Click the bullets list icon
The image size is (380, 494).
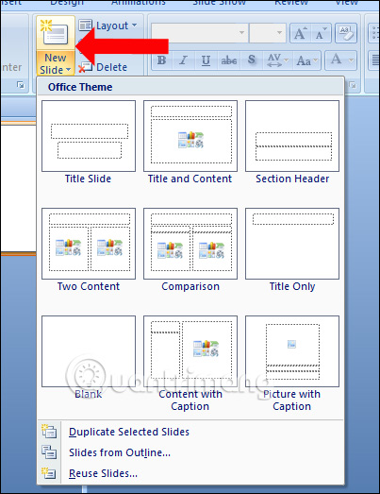374,33
